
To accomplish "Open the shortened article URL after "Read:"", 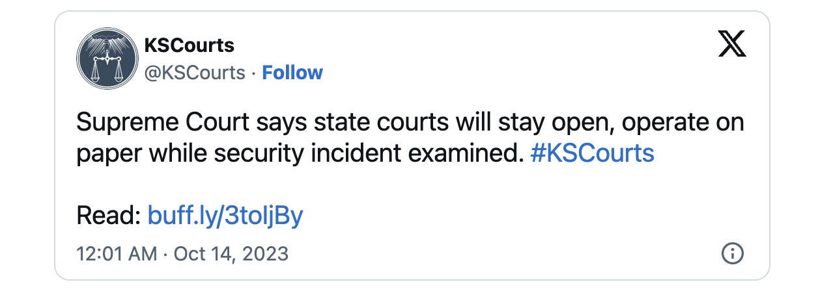I will [x=225, y=215].
